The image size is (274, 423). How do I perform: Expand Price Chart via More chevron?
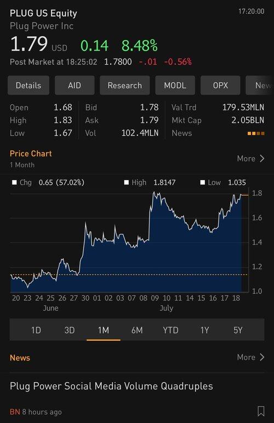[x=251, y=159]
